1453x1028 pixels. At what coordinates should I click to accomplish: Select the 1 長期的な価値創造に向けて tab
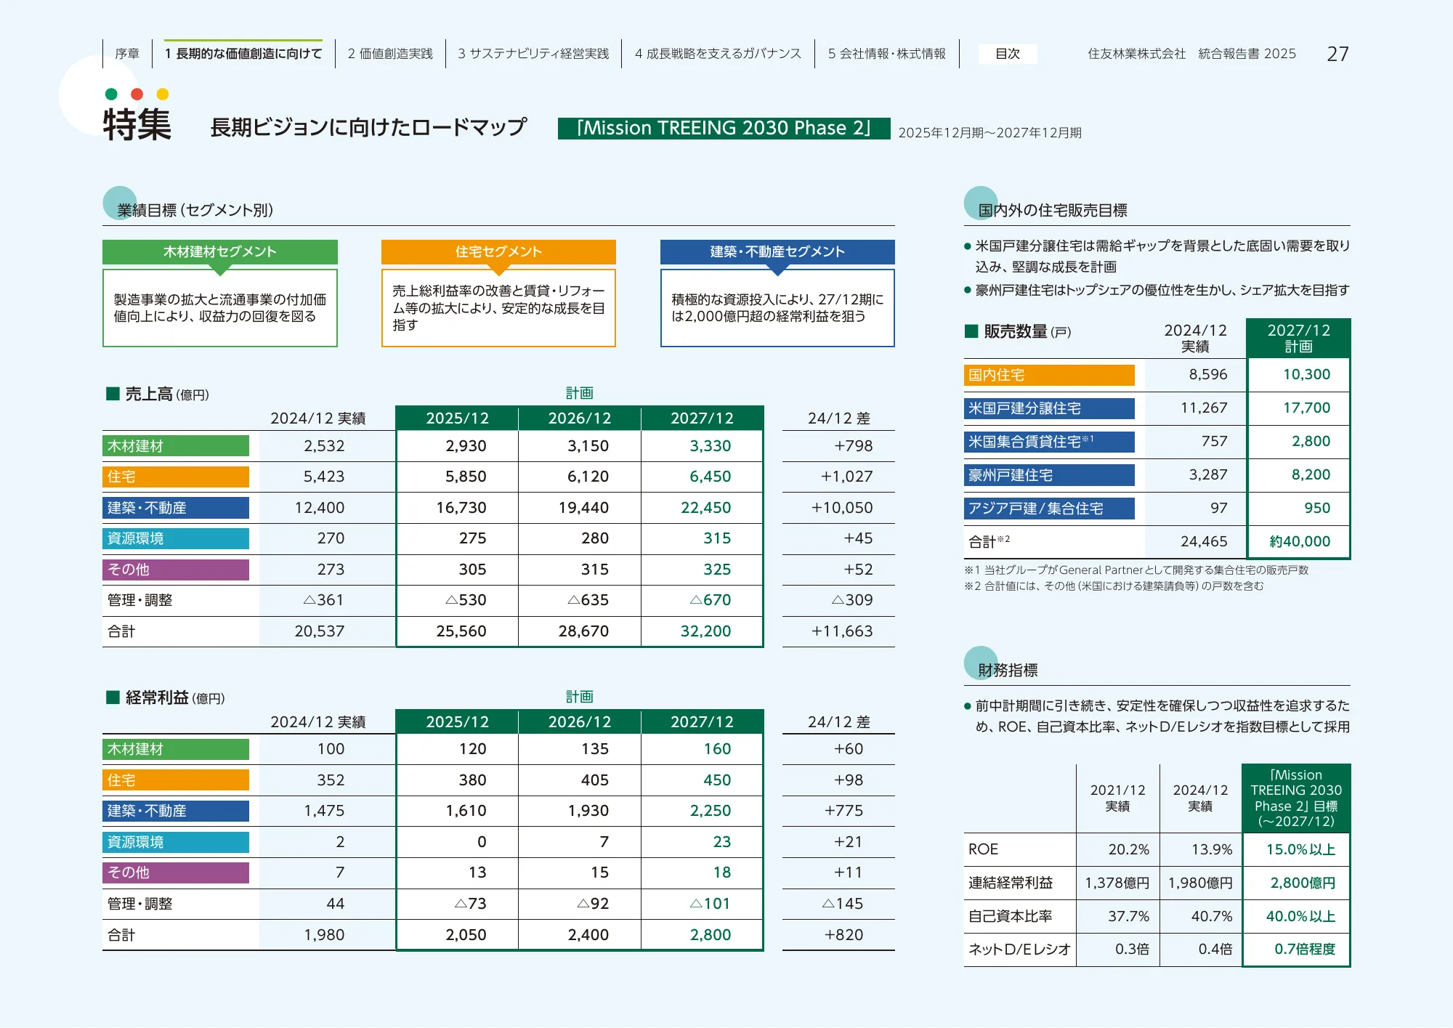243,54
